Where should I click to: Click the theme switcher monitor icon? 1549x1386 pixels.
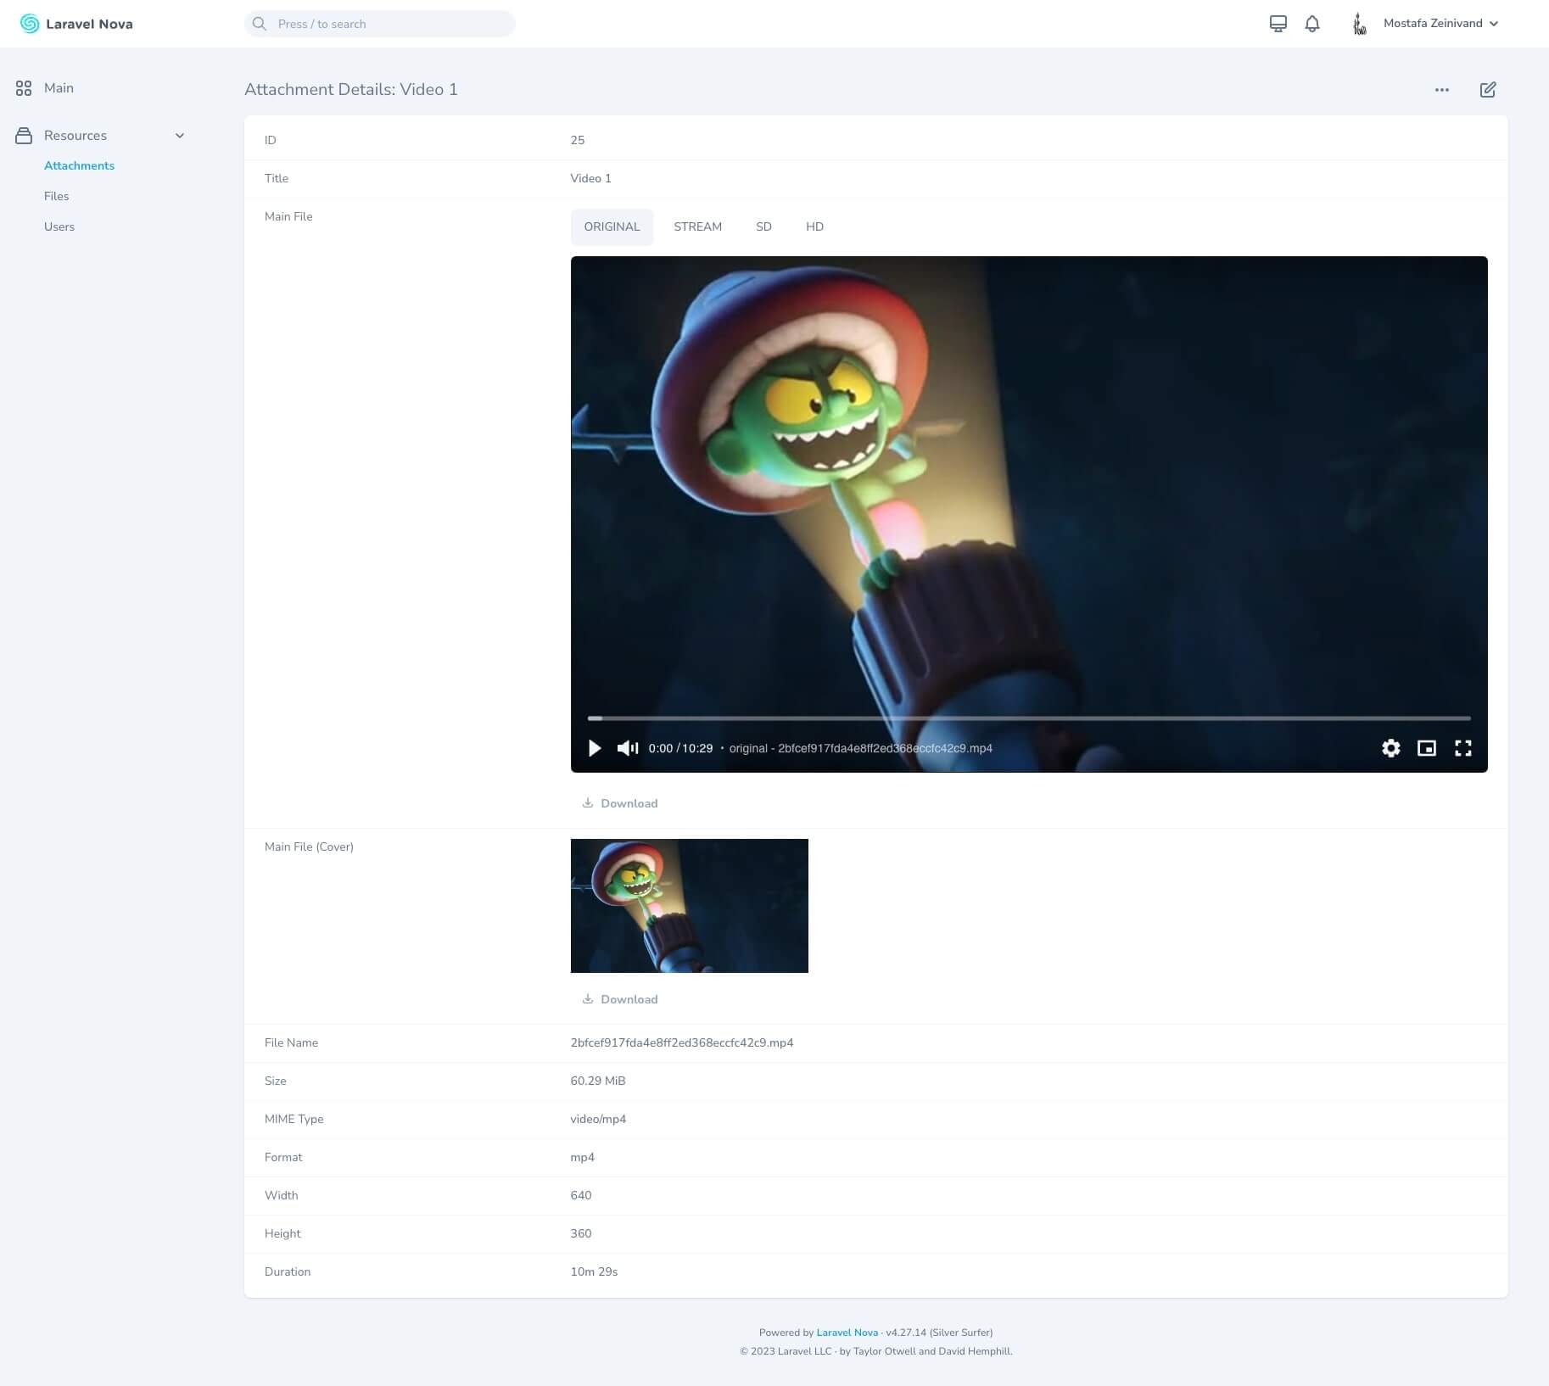[1278, 24]
